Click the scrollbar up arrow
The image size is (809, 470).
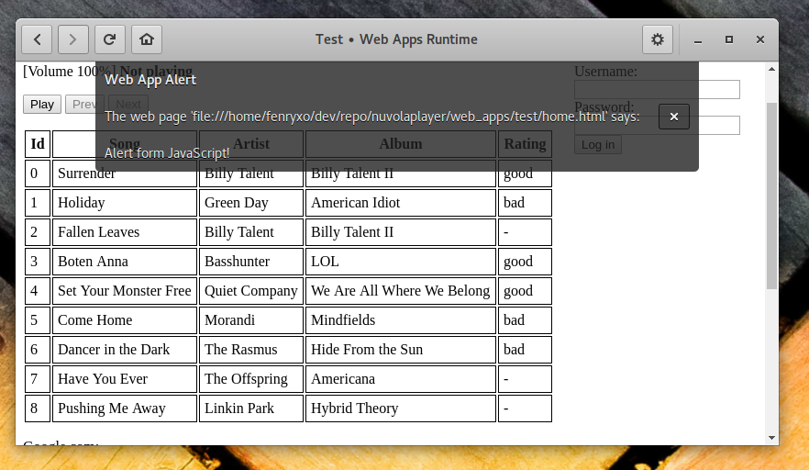coord(771,69)
